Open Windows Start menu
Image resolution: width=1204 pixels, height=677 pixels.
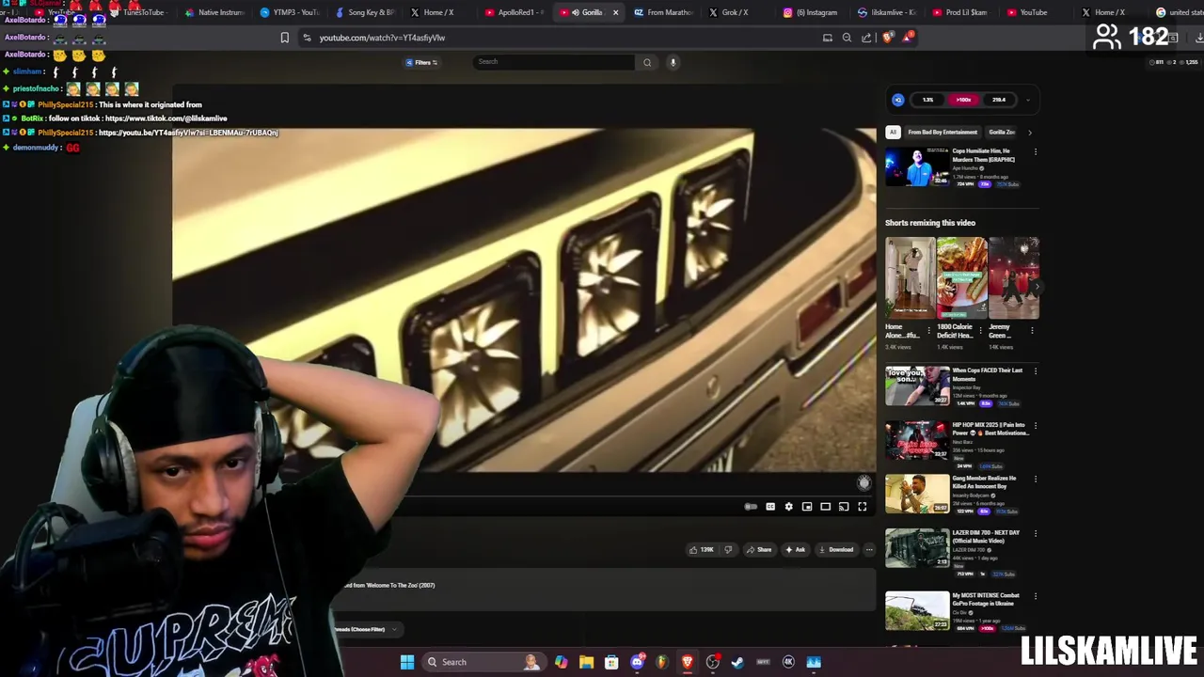(407, 662)
